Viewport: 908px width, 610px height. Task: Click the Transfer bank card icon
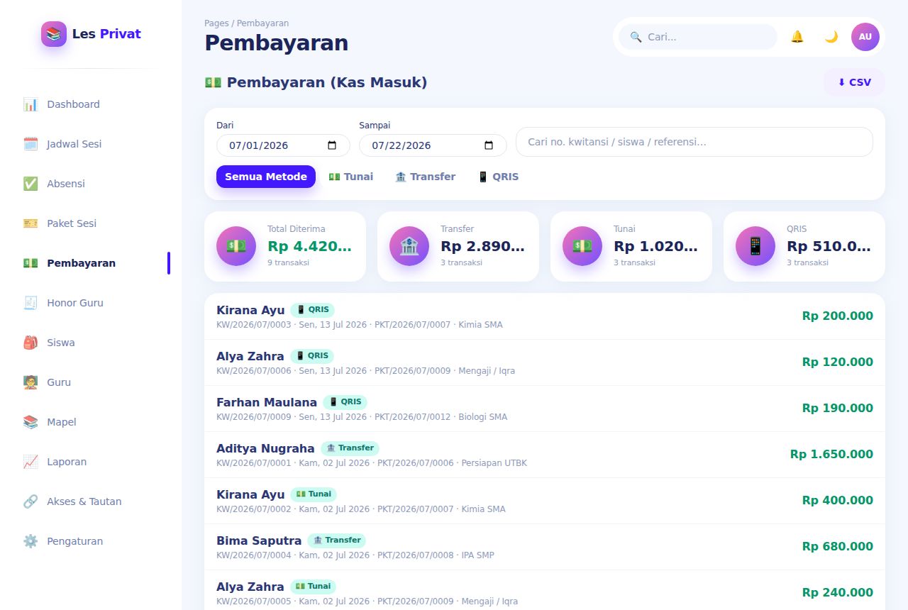409,246
